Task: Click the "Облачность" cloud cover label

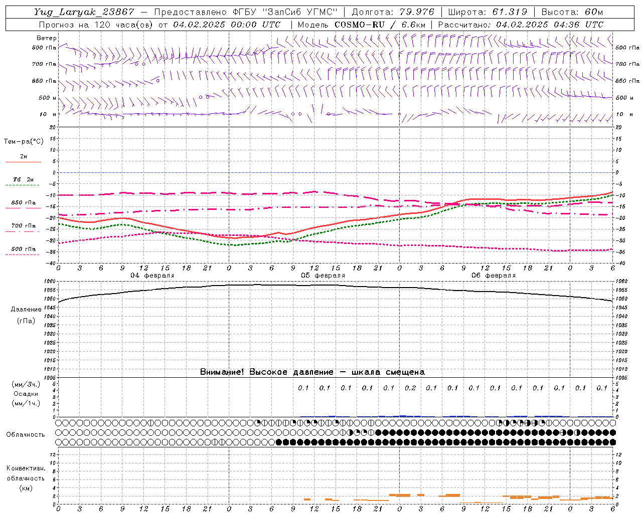Action: pyautogui.click(x=26, y=435)
